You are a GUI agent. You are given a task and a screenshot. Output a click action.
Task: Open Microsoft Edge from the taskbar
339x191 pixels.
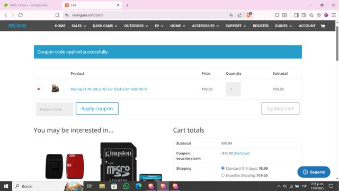(138, 186)
